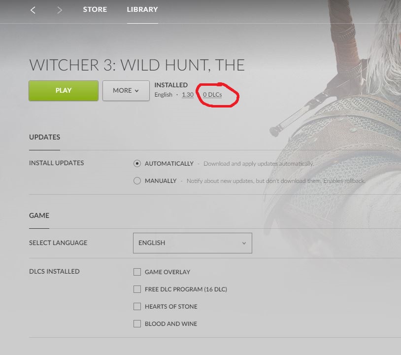Launch the game with the PLAY button
The width and height of the screenshot is (401, 355).
[x=64, y=91]
